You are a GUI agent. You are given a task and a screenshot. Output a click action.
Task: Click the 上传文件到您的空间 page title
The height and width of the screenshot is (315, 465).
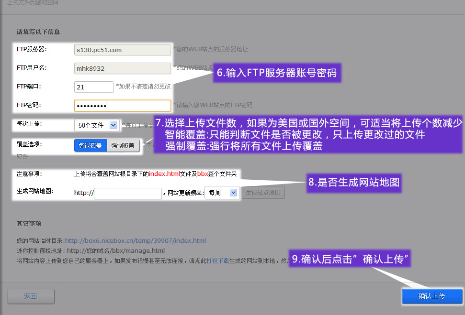pos(30,4)
